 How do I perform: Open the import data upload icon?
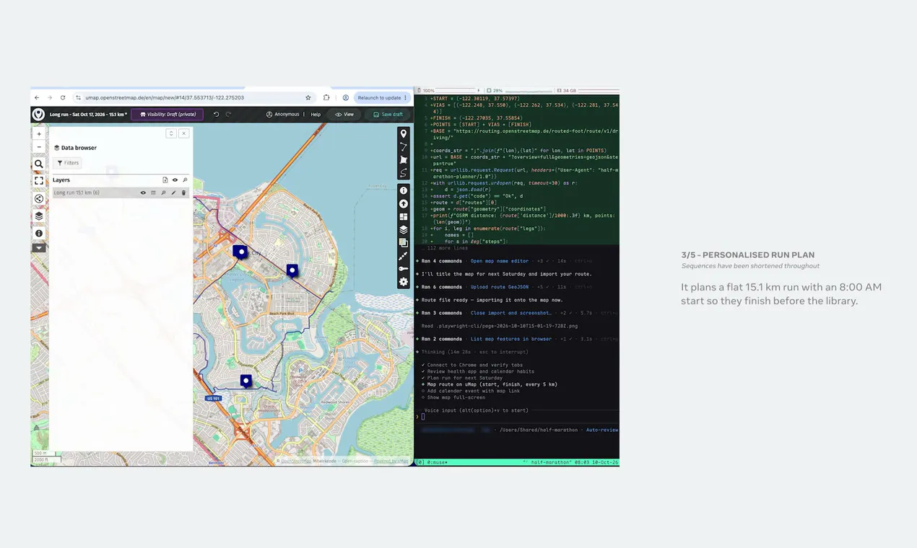pos(404,203)
